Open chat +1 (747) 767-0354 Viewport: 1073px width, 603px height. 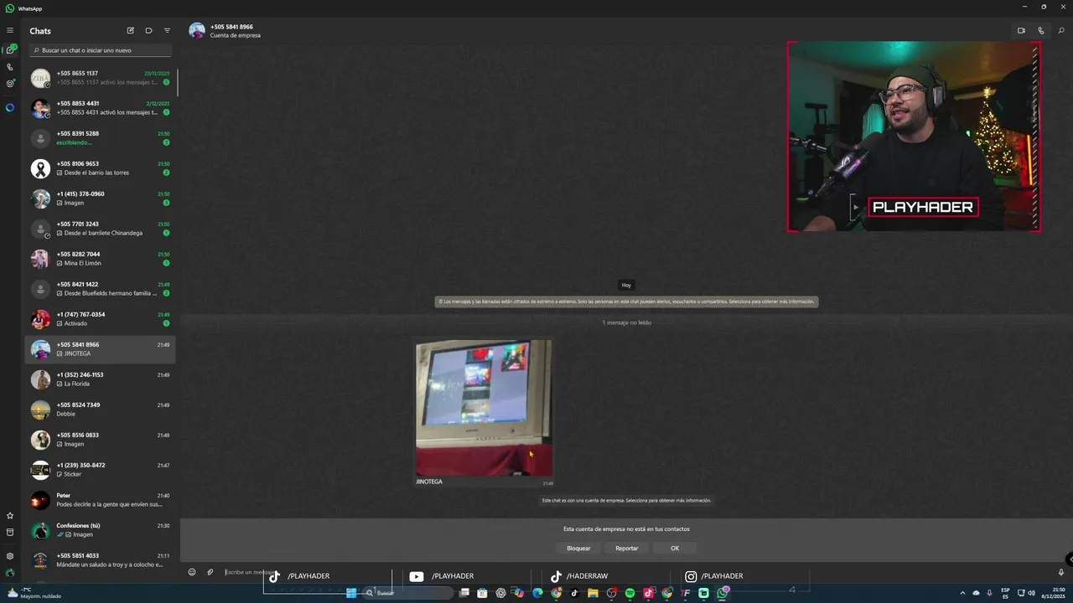pos(101,319)
